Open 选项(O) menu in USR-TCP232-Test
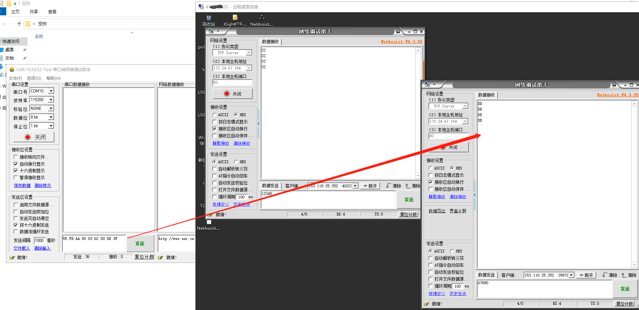 [x=34, y=78]
